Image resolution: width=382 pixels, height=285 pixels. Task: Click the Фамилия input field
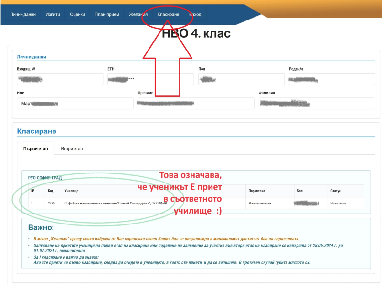coord(317,103)
